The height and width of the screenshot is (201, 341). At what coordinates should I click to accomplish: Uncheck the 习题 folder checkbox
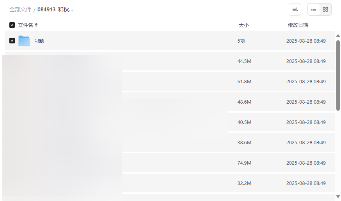coord(12,41)
